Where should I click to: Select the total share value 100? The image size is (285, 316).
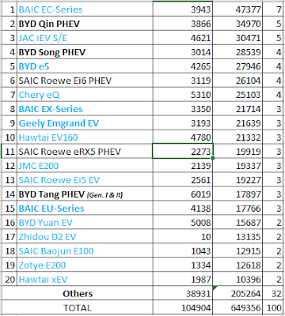pyautogui.click(x=273, y=308)
